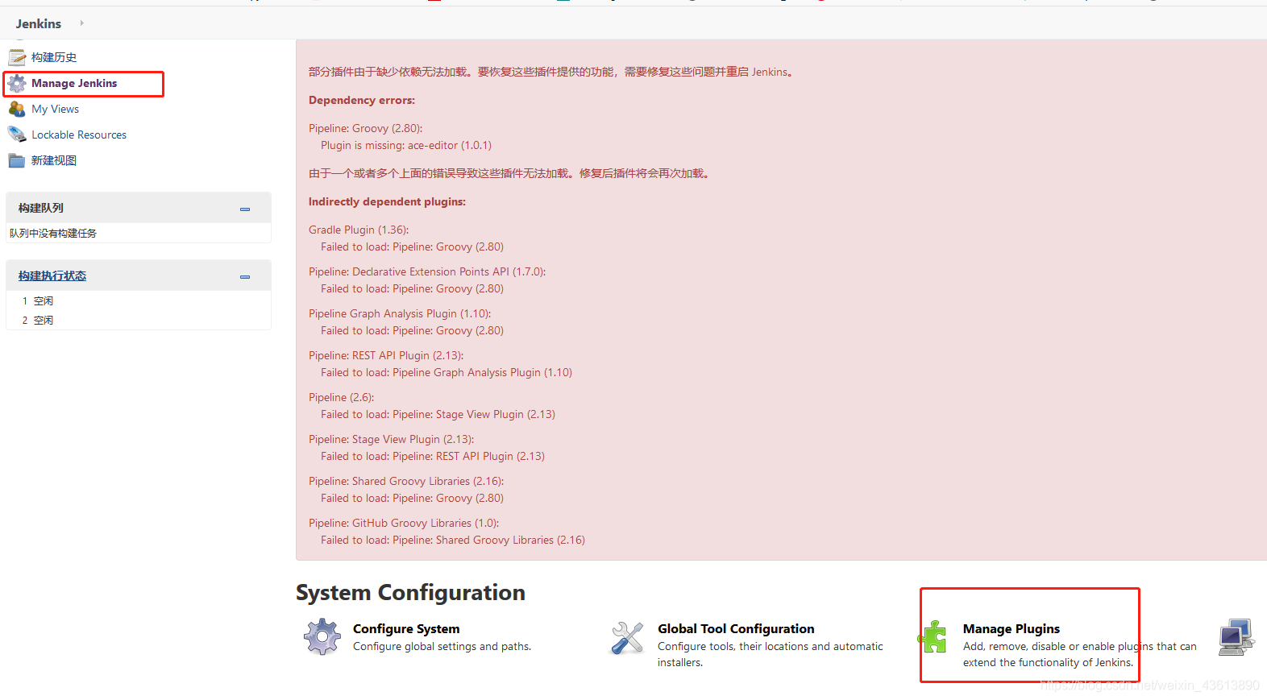This screenshot has height=700, width=1267.
Task: Click the Manage Jenkins gear icon
Action: pos(17,83)
